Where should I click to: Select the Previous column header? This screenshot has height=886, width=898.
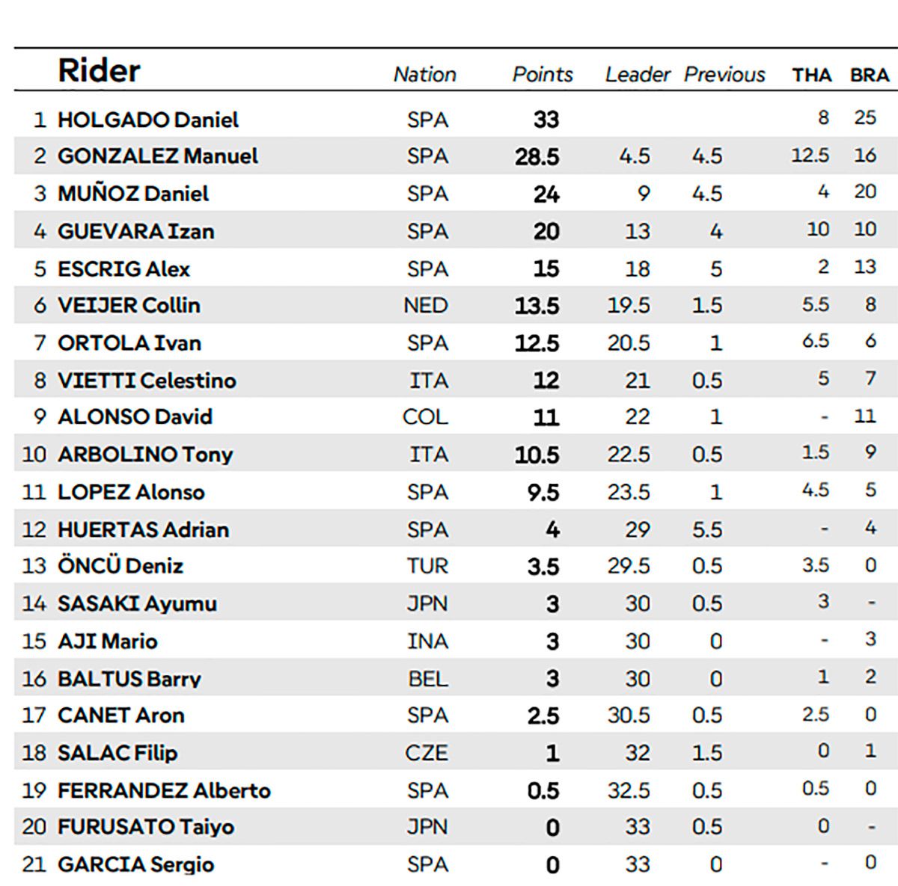(x=724, y=75)
